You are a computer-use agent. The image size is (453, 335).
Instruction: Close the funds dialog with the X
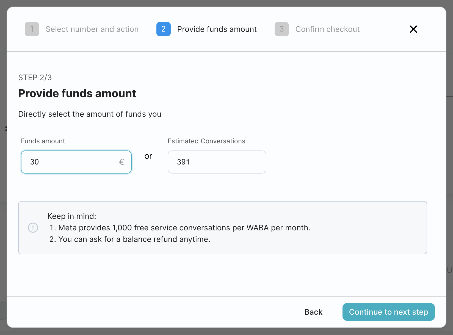(413, 29)
